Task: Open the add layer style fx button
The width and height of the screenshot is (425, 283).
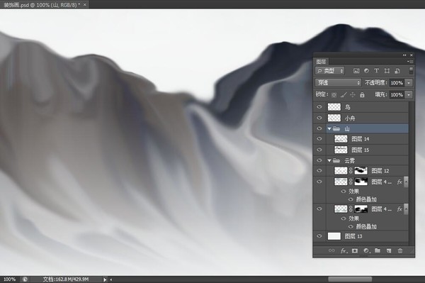Action: point(344,250)
